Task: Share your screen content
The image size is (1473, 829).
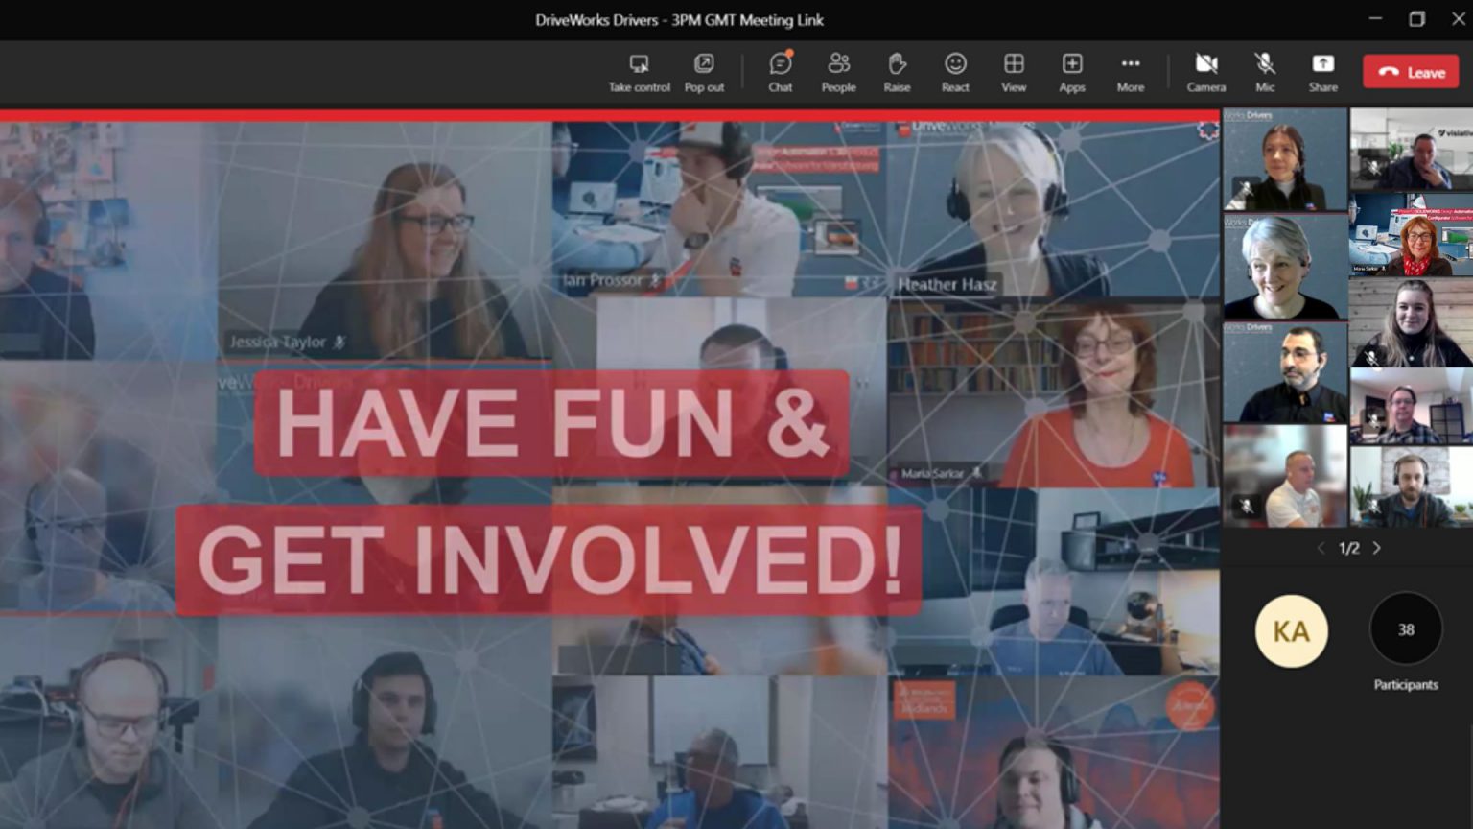Action: [1322, 73]
